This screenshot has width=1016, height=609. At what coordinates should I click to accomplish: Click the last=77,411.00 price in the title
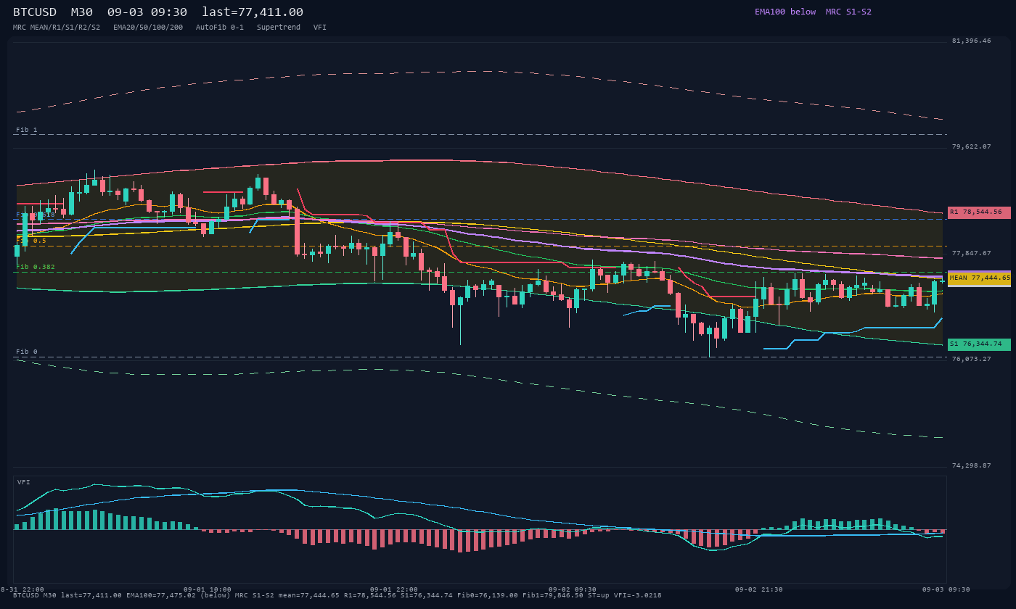click(253, 12)
